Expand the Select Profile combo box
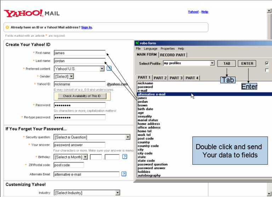Image resolution: width=272 pixels, height=197 pixels. [x=212, y=63]
